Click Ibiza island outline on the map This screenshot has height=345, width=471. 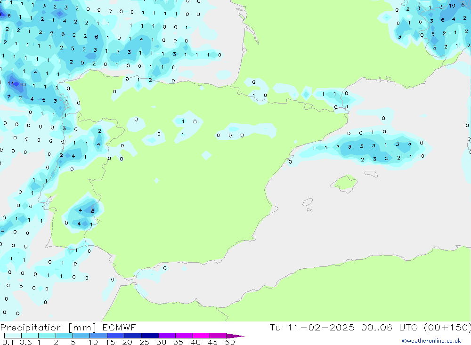click(308, 202)
